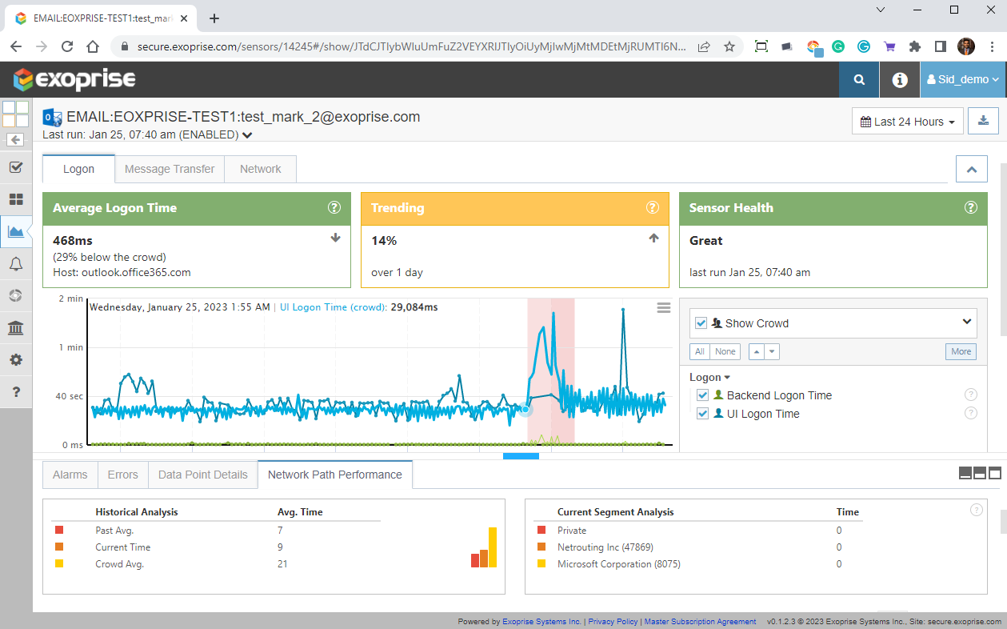Screen dimensions: 1007x629
Task: Open the checklist icon in the sidebar
Action: click(x=15, y=167)
